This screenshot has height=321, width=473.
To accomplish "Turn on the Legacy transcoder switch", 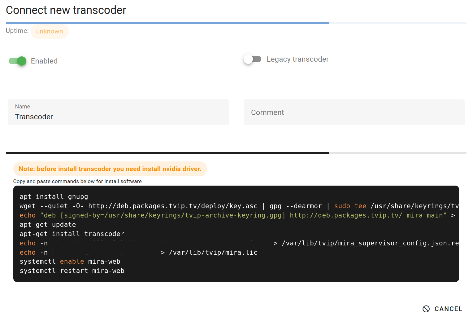I will [253, 59].
